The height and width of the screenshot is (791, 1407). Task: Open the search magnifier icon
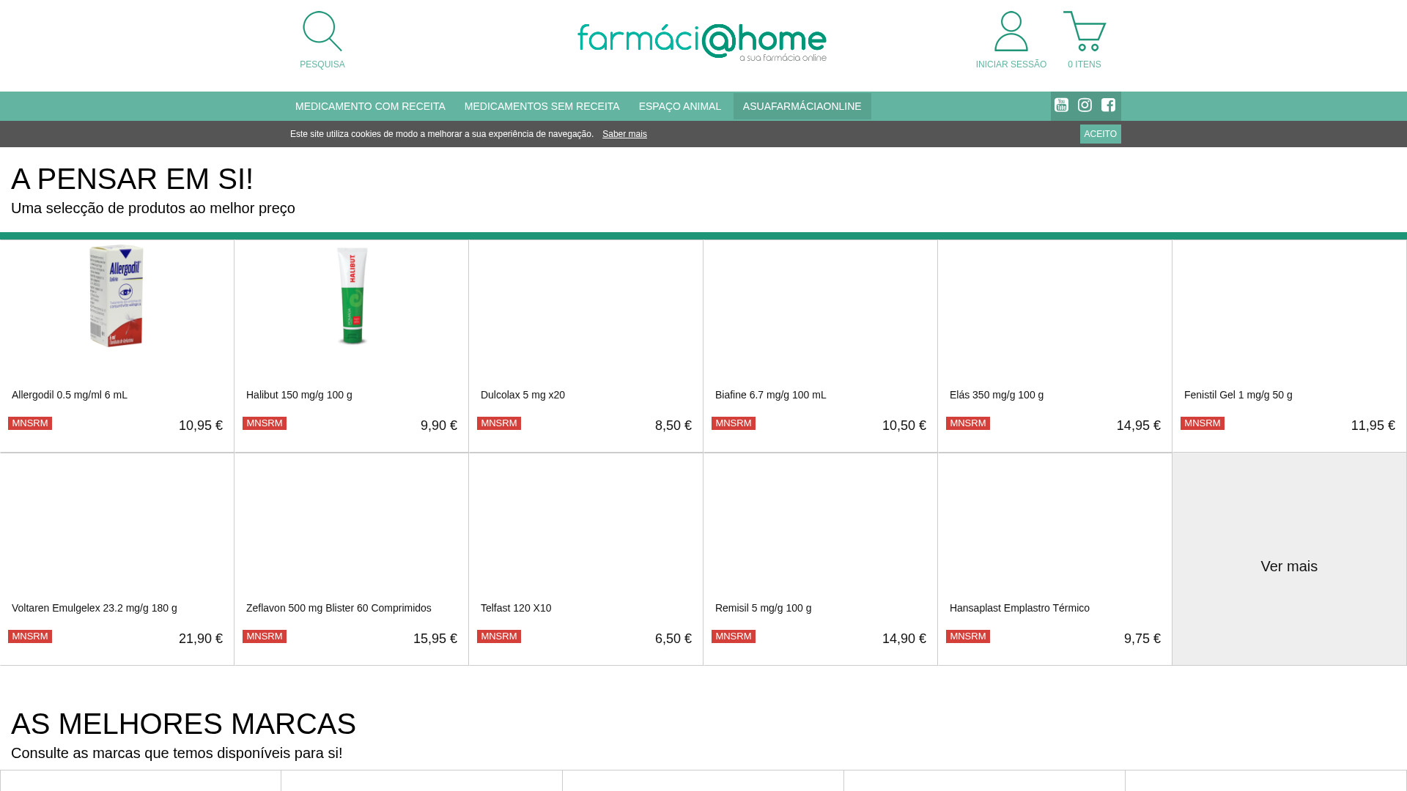click(322, 31)
